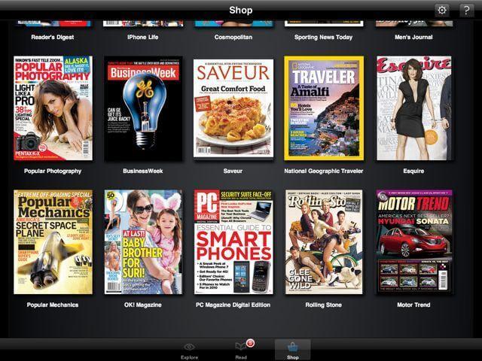Click the Motor Trend title text
The image size is (482, 361).
(x=413, y=305)
